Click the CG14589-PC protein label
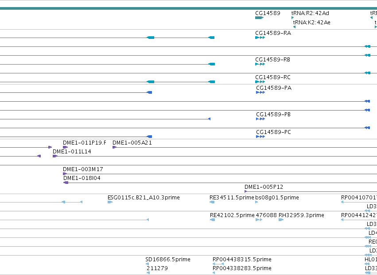Screen dimensions: 377x275 click(x=274, y=132)
